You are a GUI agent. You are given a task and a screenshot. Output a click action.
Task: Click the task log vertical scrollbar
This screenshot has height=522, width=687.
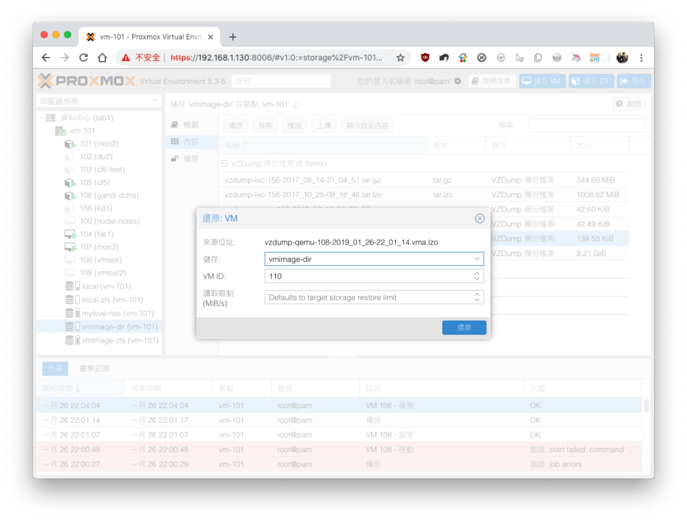tap(646, 405)
